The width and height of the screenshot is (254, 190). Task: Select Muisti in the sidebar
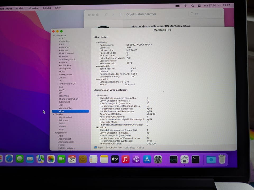tap(62, 72)
